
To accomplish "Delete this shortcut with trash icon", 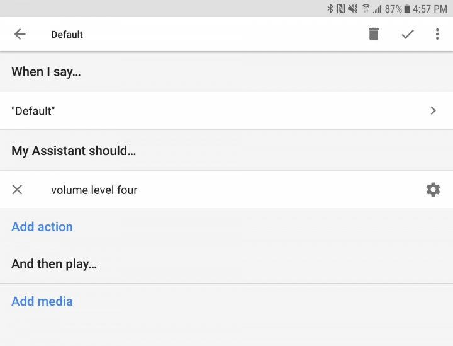I will pos(374,34).
